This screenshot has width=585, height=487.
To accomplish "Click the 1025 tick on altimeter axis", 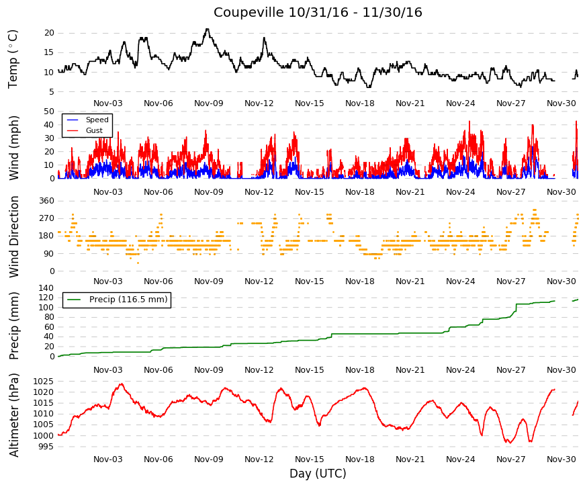I will (x=43, y=382).
